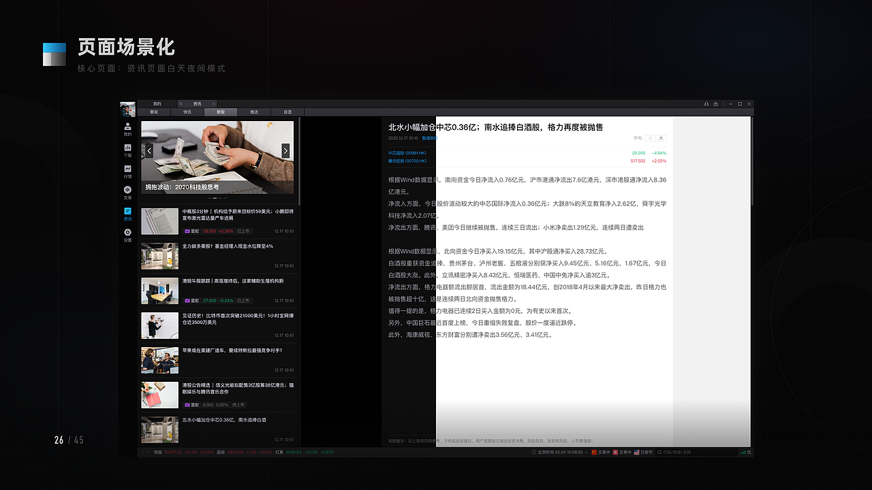872x490 pixels.
Task: Select the 要闻 news category tab
Action: (154, 112)
